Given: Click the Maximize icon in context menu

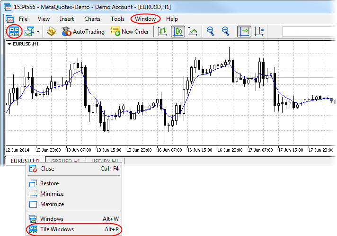Looking at the screenshot, I should click(33, 204).
